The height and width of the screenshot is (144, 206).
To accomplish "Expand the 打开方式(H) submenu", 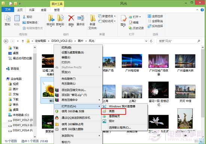I will click(x=78, y=106).
